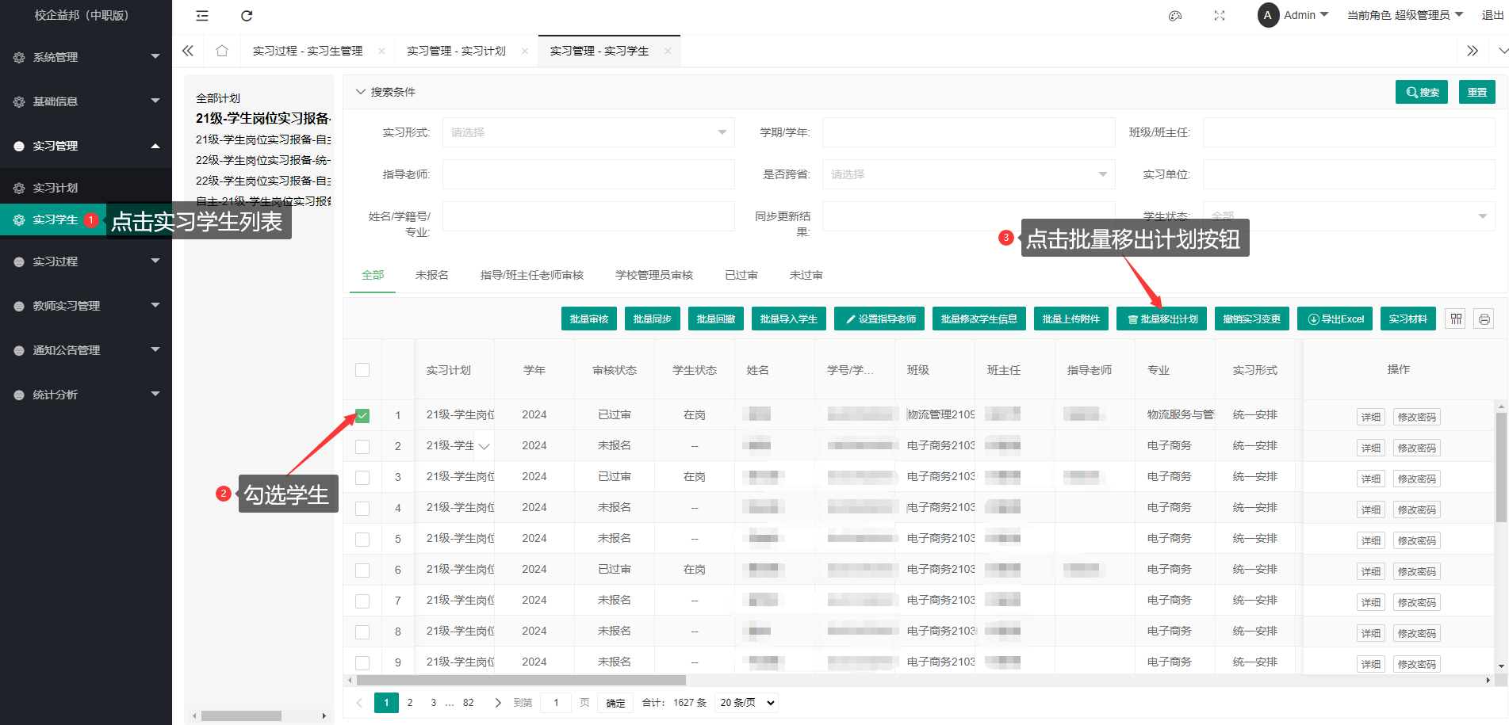Switch to the 未报名 tab

(431, 275)
